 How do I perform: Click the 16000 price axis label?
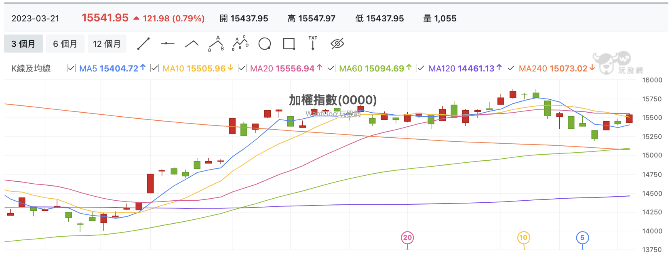click(652, 80)
